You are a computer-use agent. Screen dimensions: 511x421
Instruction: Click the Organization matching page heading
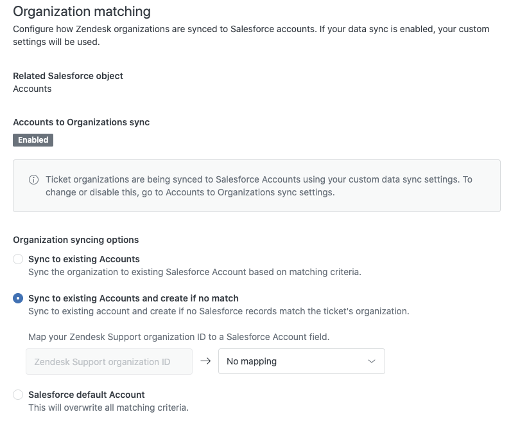click(x=82, y=12)
